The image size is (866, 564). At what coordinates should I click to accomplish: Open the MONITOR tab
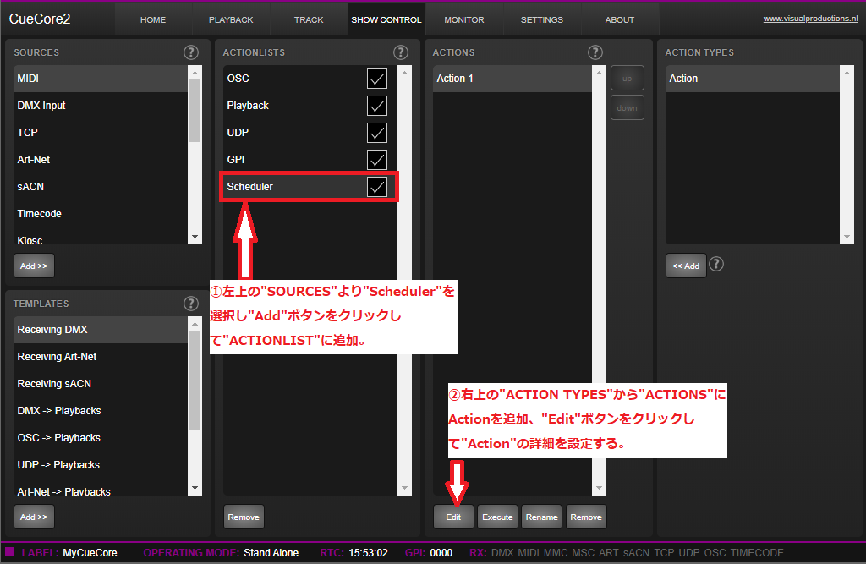pyautogui.click(x=464, y=20)
